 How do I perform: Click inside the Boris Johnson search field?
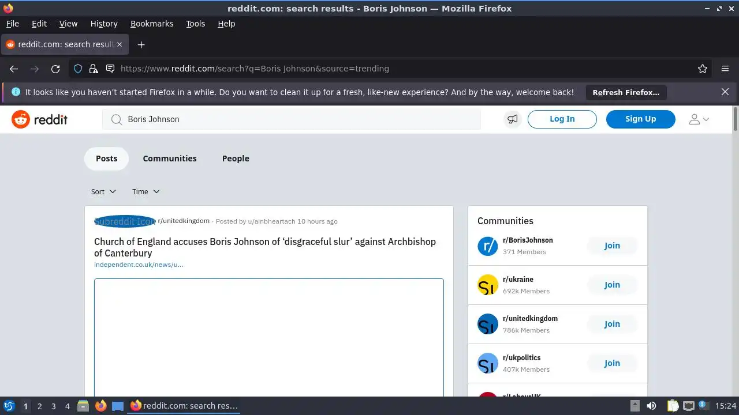pos(292,119)
